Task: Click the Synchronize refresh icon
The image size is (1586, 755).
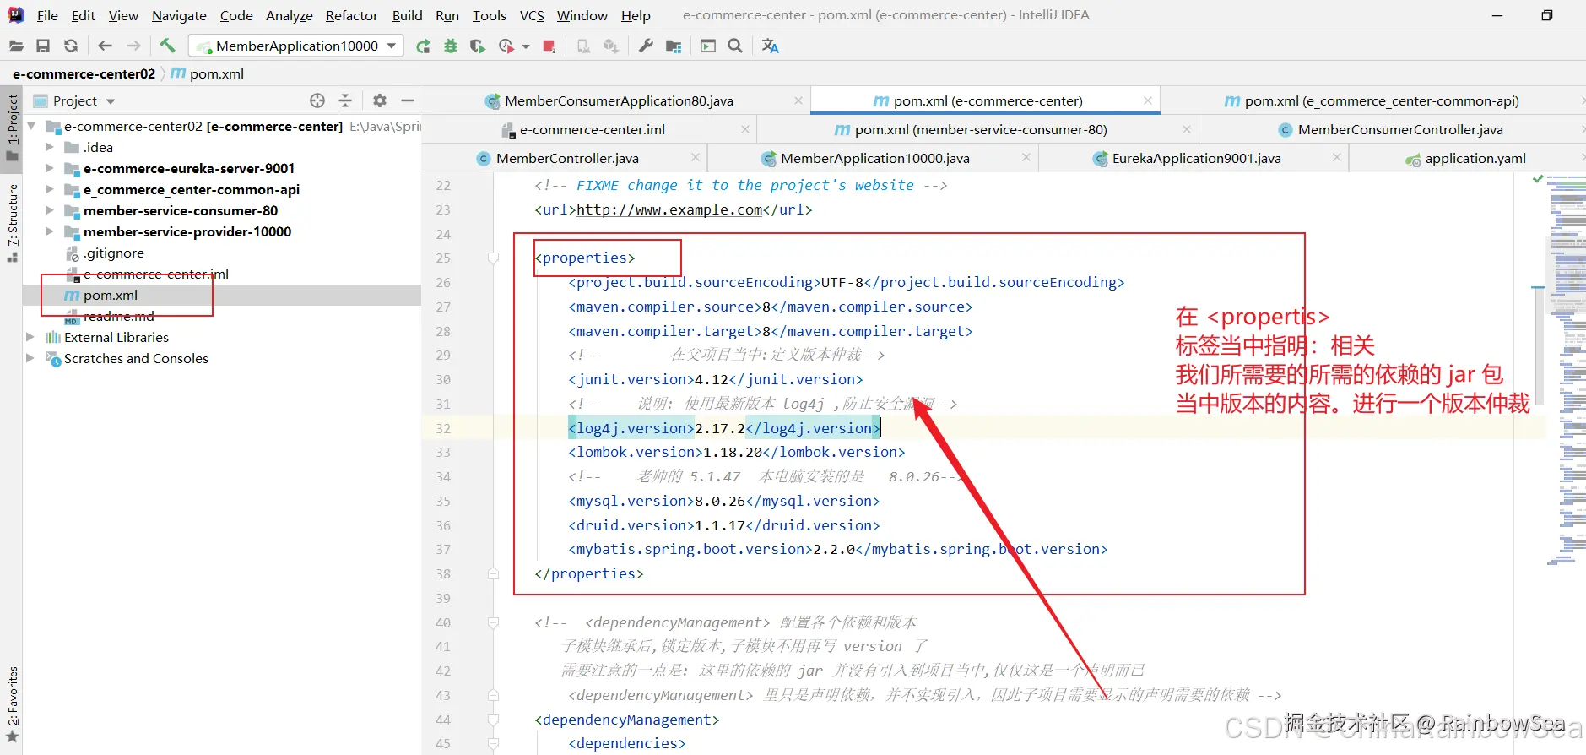Action: [x=71, y=46]
